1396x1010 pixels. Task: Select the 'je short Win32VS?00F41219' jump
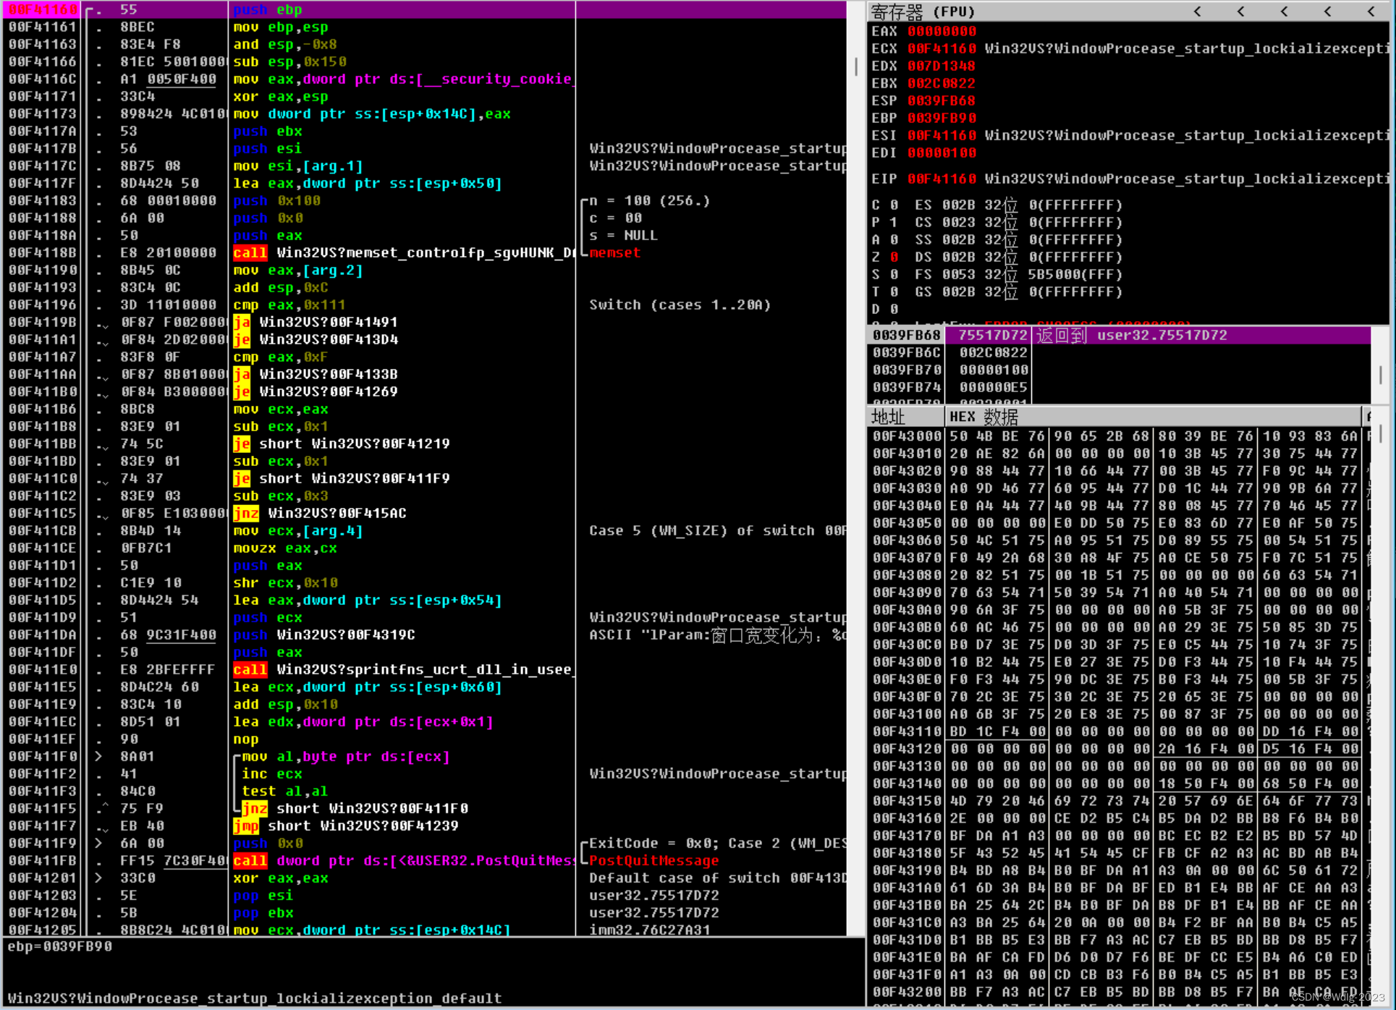[x=342, y=444]
